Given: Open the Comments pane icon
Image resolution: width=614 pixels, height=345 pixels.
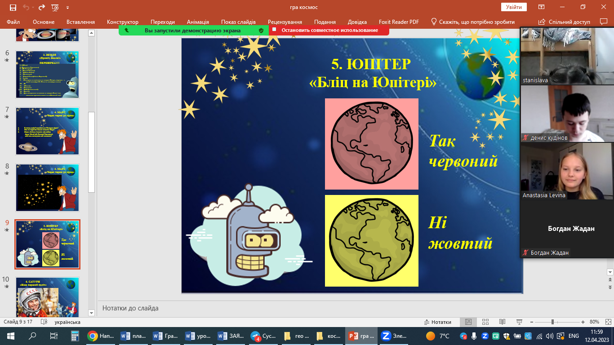Looking at the screenshot, I should pyautogui.click(x=604, y=22).
